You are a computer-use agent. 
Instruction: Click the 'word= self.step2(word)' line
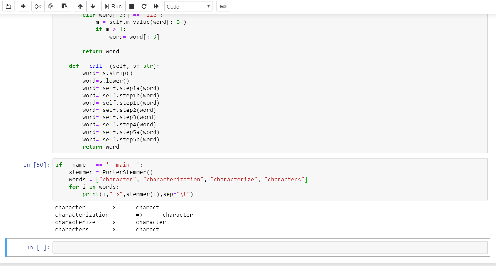[119, 110]
